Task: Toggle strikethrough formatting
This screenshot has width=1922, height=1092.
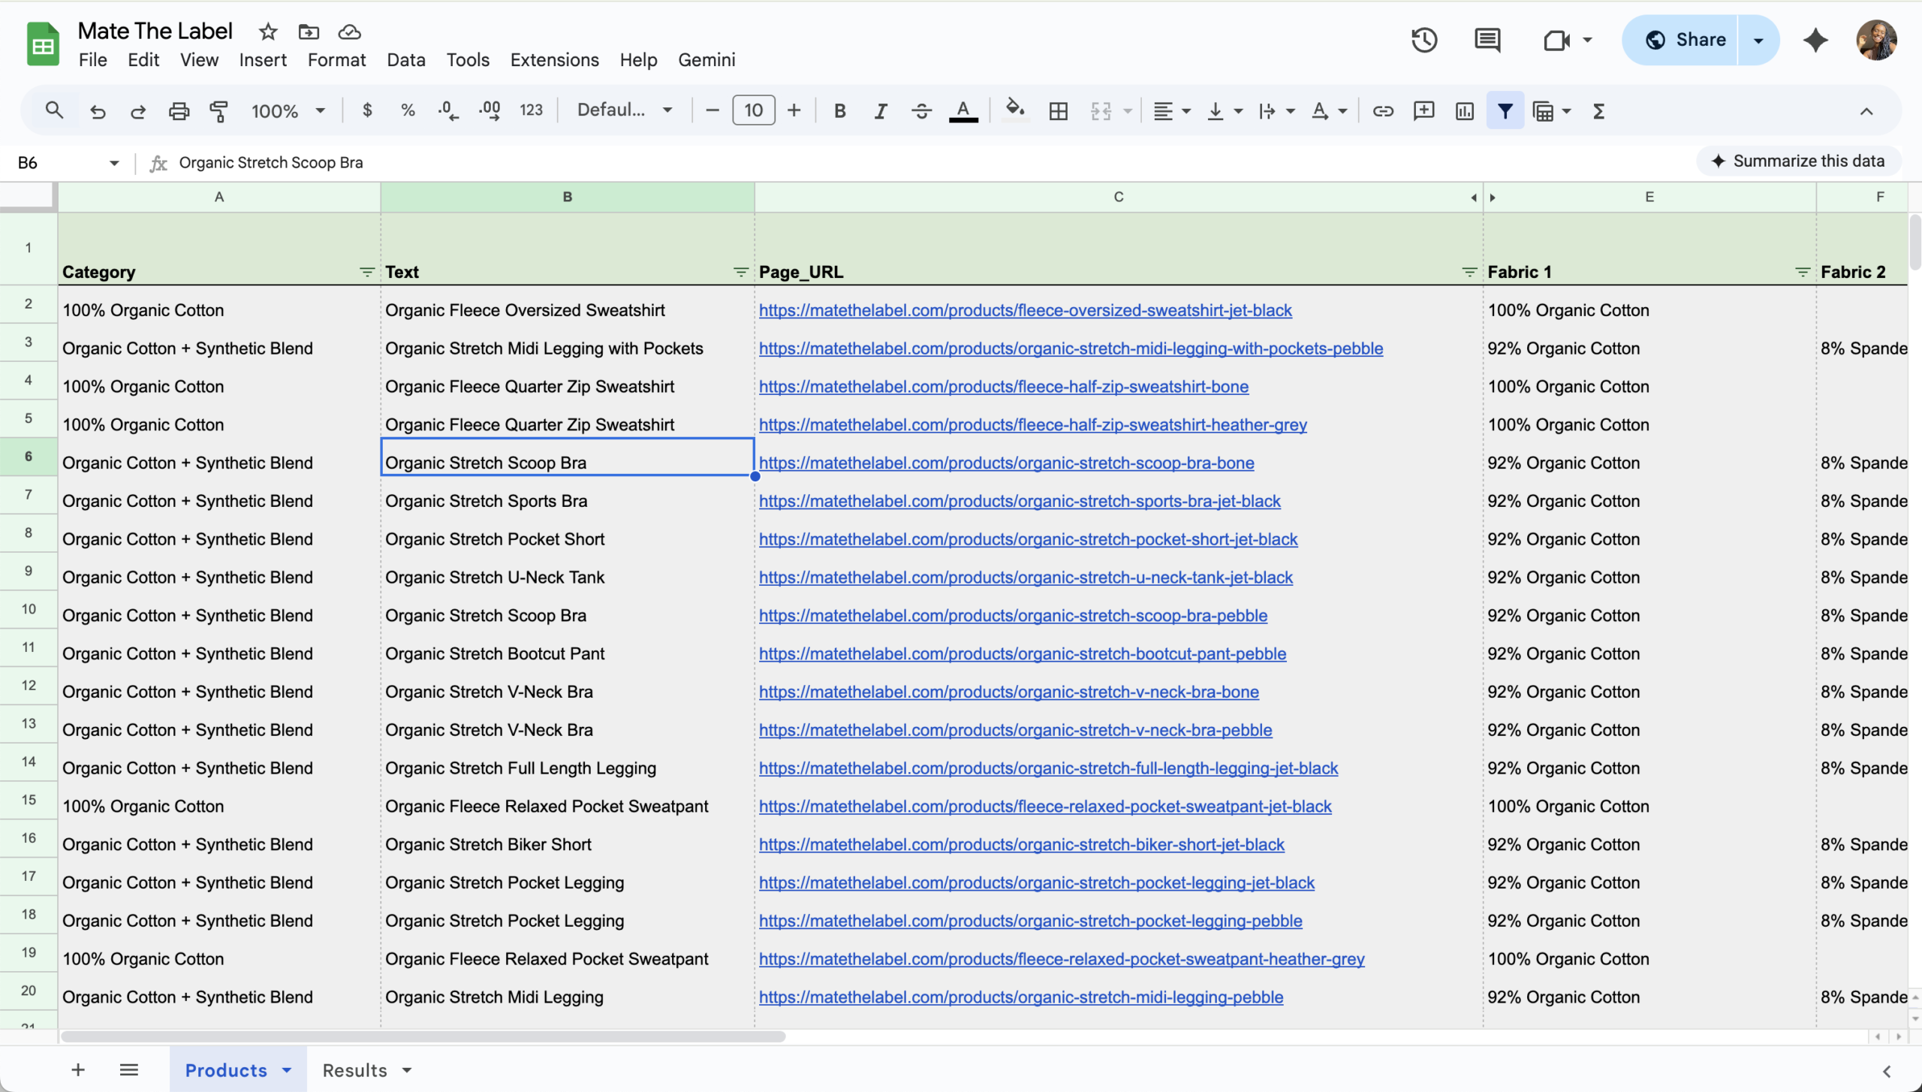Action: point(921,111)
